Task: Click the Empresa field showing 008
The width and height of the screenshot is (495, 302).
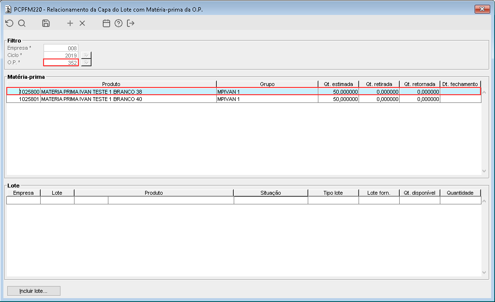Action: [61, 48]
